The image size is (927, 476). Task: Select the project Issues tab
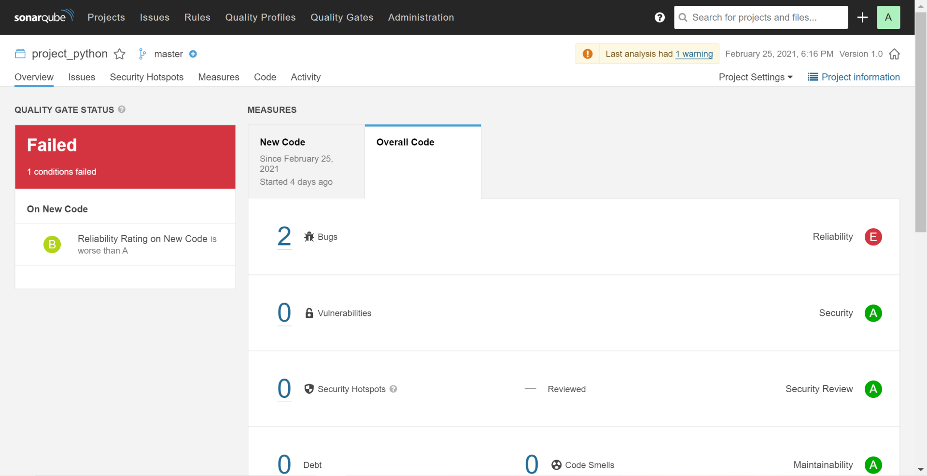[x=82, y=77]
